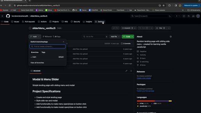Open the Activity link in About
This screenshot has width=201, height=113.
(x=141, y=55)
